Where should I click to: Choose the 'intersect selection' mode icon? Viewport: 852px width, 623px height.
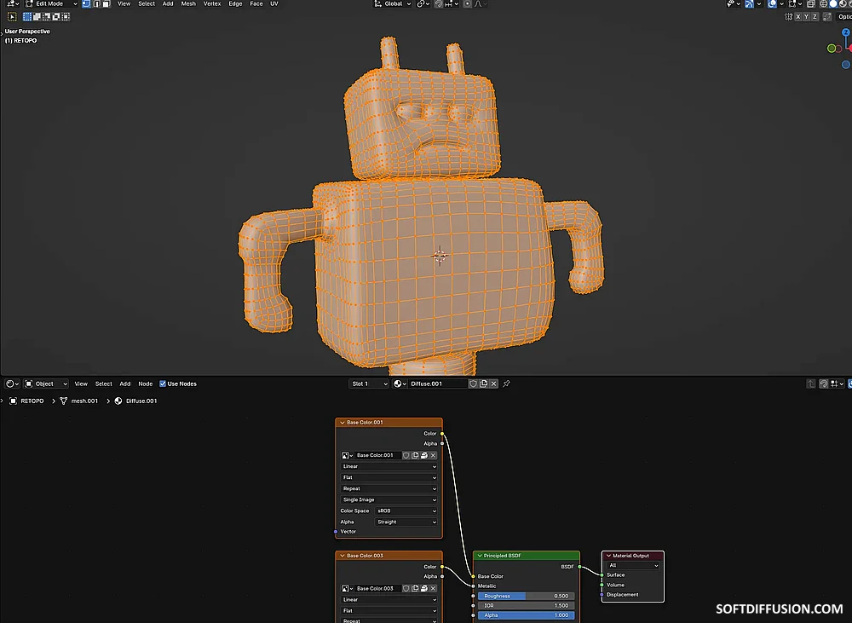point(66,17)
